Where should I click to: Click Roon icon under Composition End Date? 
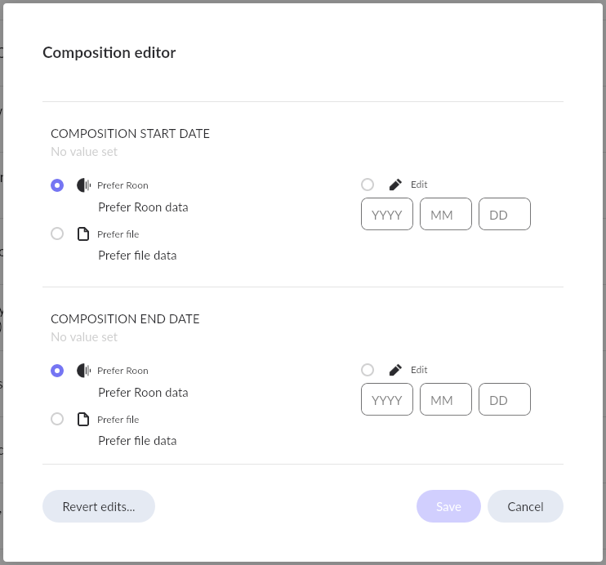[83, 371]
